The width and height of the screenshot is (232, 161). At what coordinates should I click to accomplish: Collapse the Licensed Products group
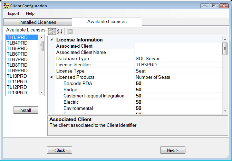(52, 77)
